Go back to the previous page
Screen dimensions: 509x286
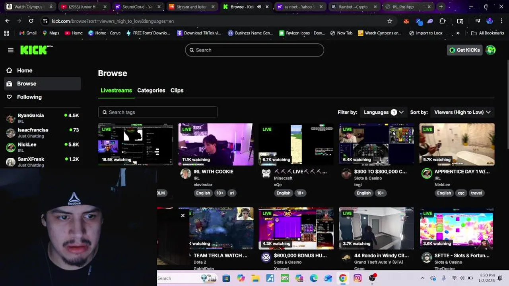pyautogui.click(x=8, y=21)
